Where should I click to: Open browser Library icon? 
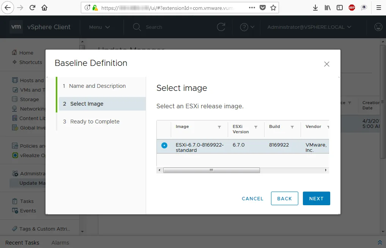point(328,8)
